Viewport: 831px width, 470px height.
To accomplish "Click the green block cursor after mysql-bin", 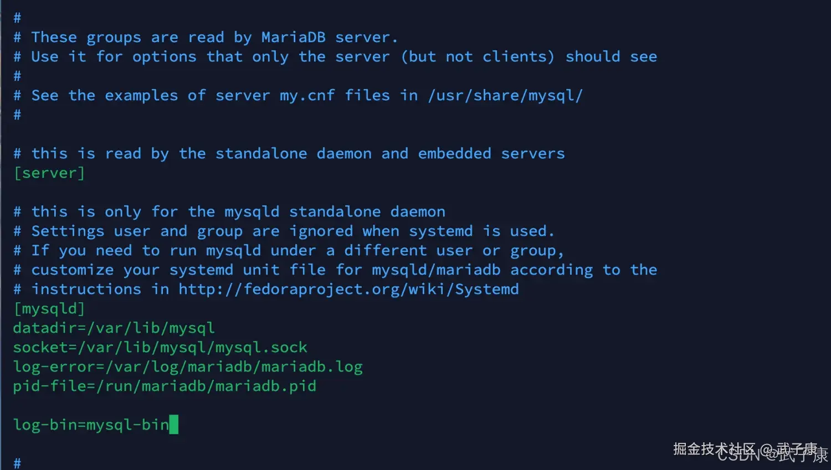I will pos(174,425).
